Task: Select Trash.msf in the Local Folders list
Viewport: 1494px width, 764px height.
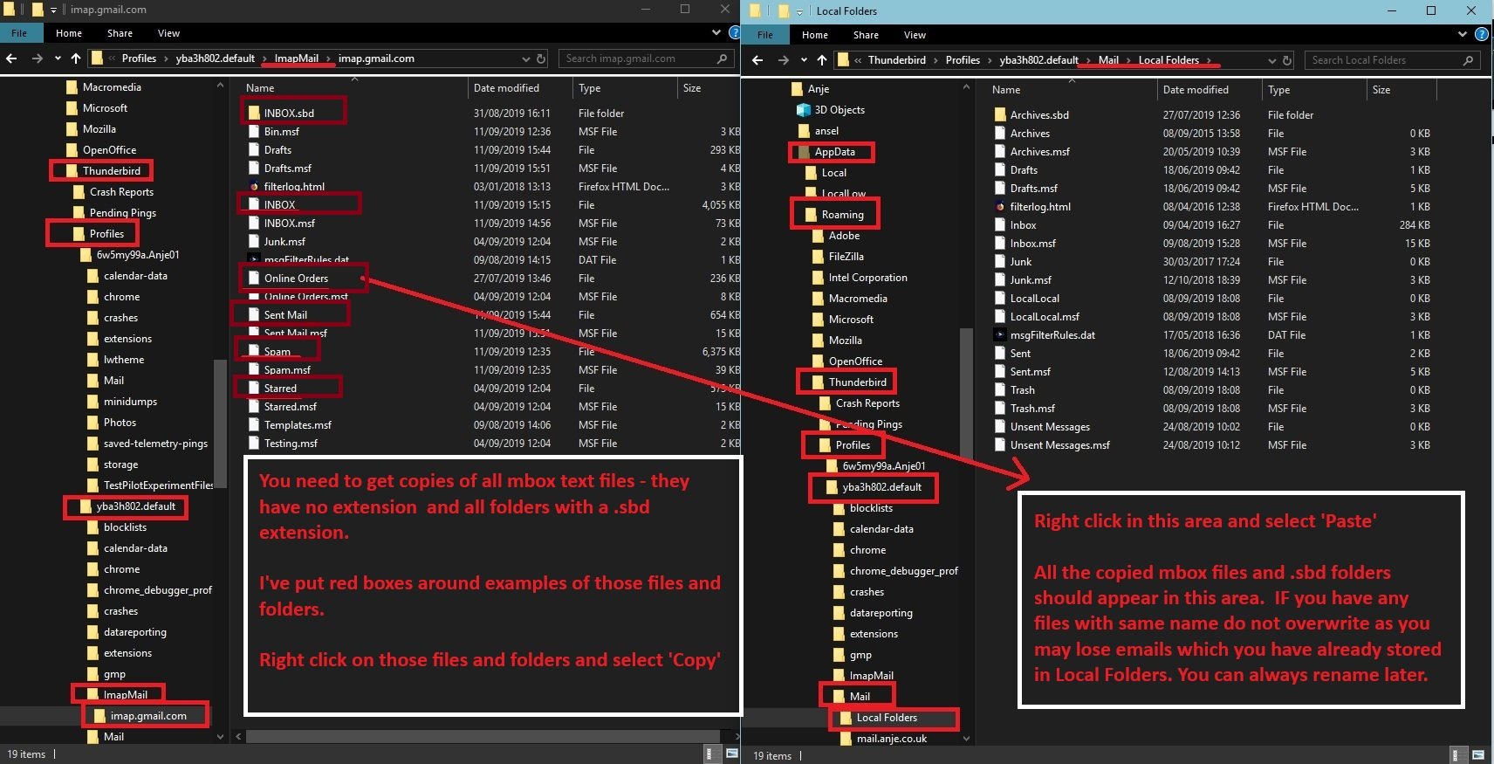Action: click(x=1032, y=409)
